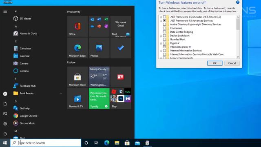Click the user account icon in Start
This screenshot has width=261, height=147.
tap(5, 94)
